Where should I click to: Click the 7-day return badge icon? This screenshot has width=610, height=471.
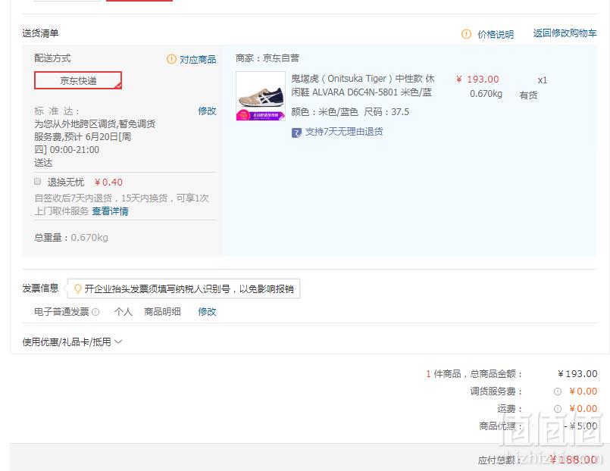(296, 133)
